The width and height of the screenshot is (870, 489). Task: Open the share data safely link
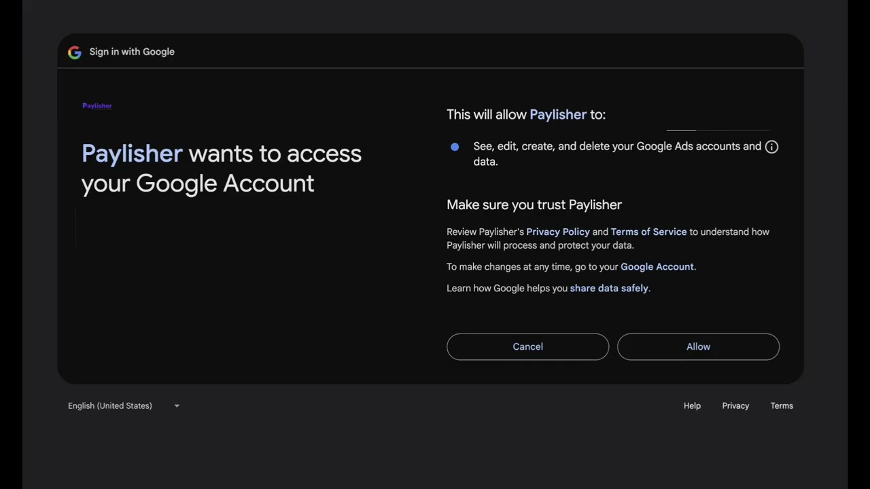(x=609, y=288)
